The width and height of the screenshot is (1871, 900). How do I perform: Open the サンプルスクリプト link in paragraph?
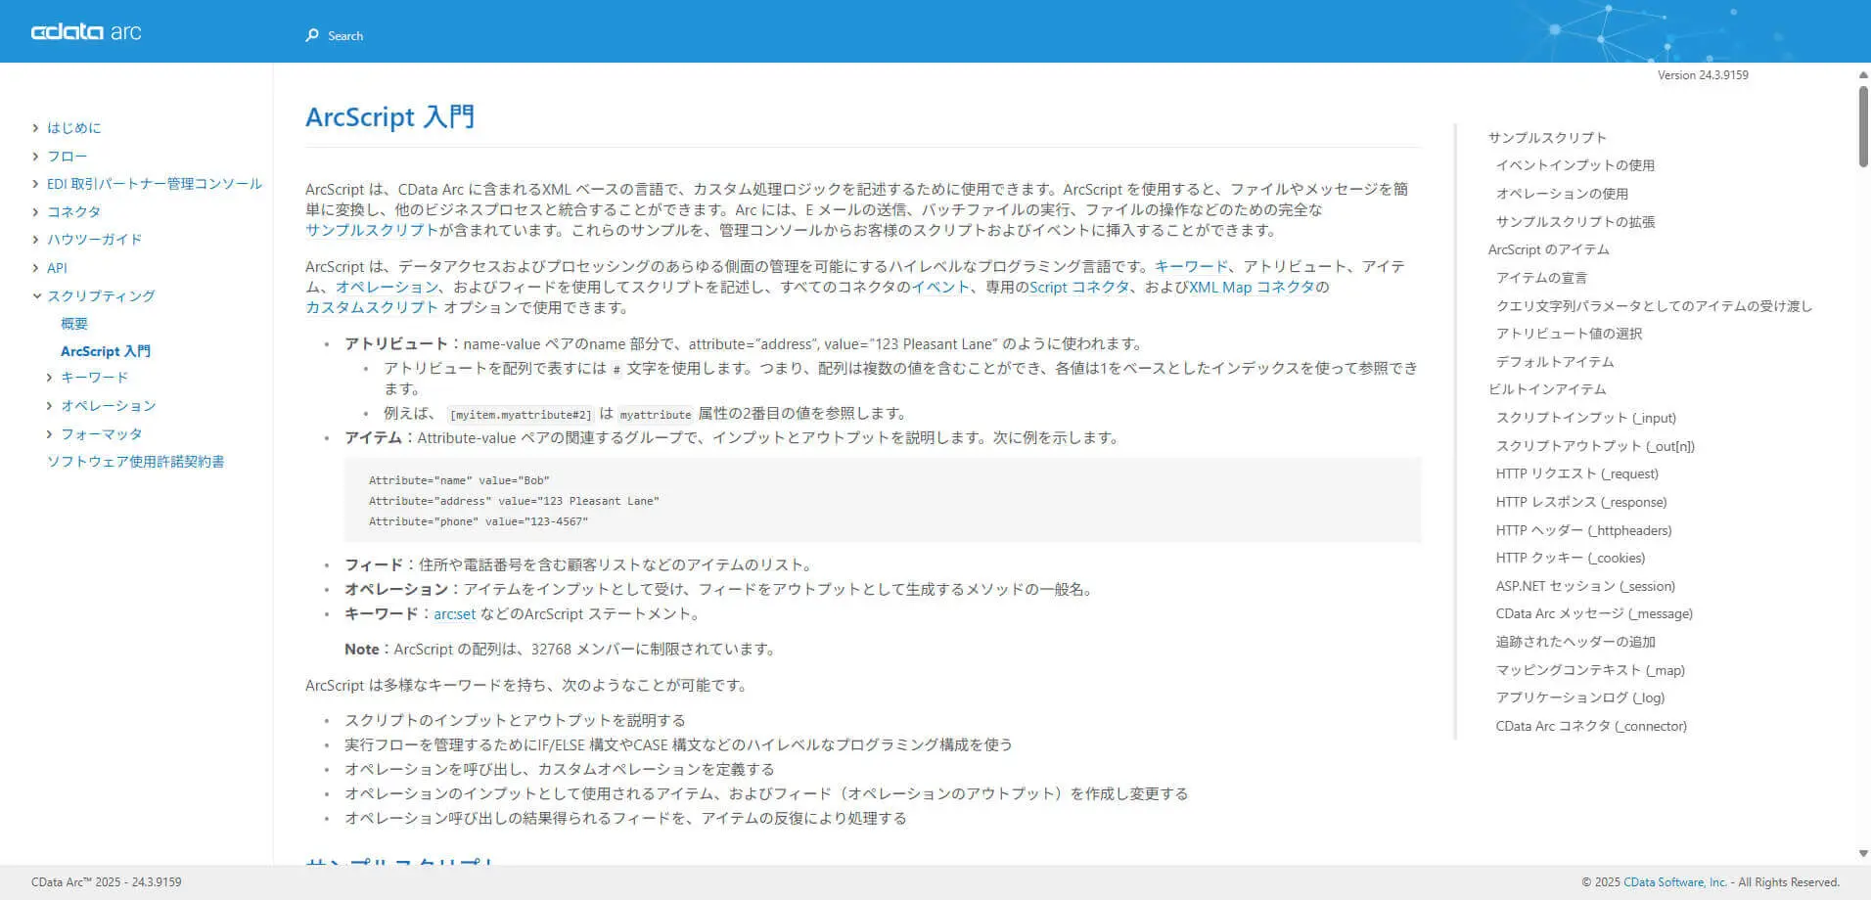click(372, 230)
